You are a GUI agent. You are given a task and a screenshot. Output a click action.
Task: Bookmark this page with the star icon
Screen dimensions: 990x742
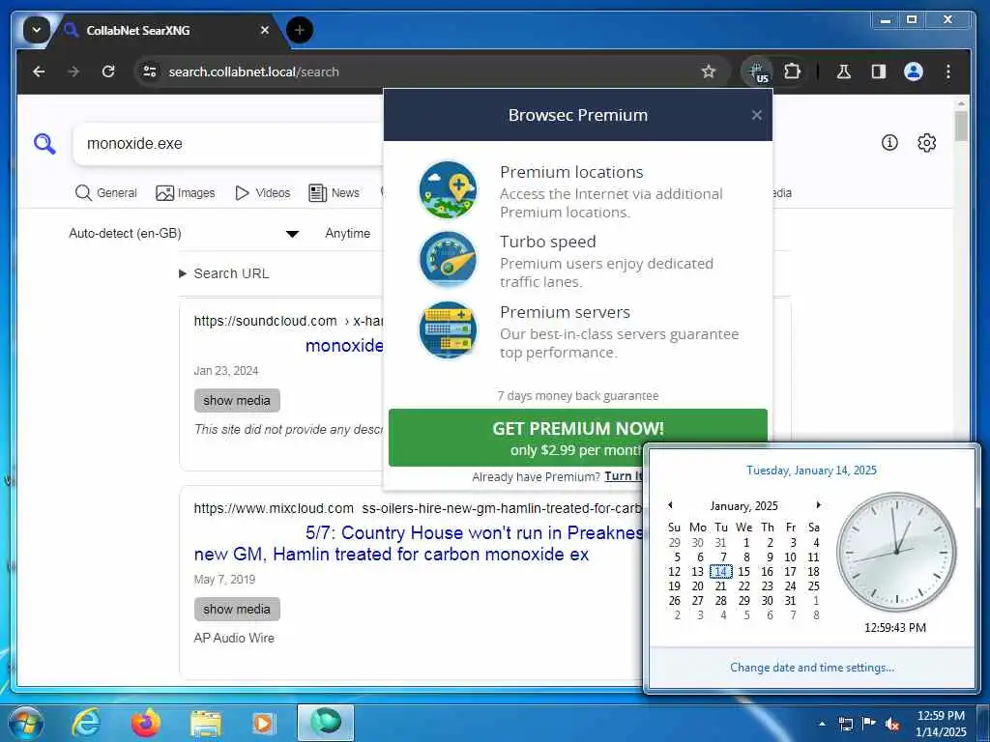pos(709,71)
